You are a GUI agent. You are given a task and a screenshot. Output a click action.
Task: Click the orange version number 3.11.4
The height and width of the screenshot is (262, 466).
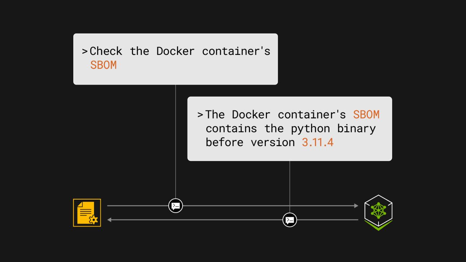318,142
